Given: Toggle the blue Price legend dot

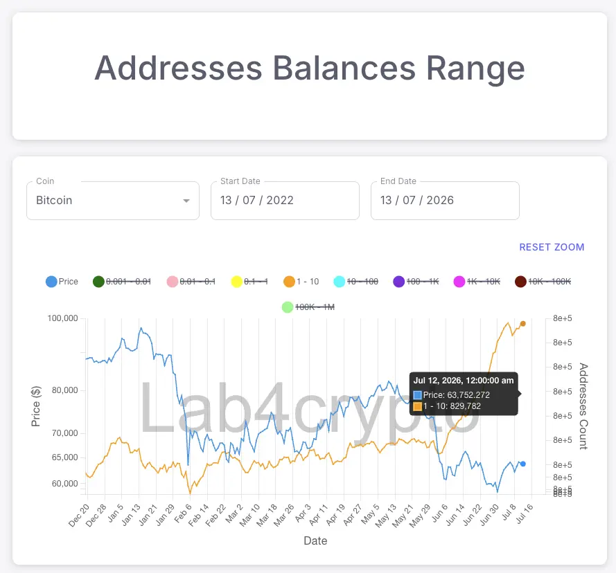Looking at the screenshot, I should [x=51, y=282].
